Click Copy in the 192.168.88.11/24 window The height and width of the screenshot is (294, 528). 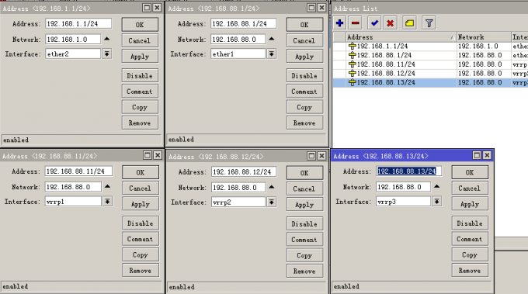140,255
